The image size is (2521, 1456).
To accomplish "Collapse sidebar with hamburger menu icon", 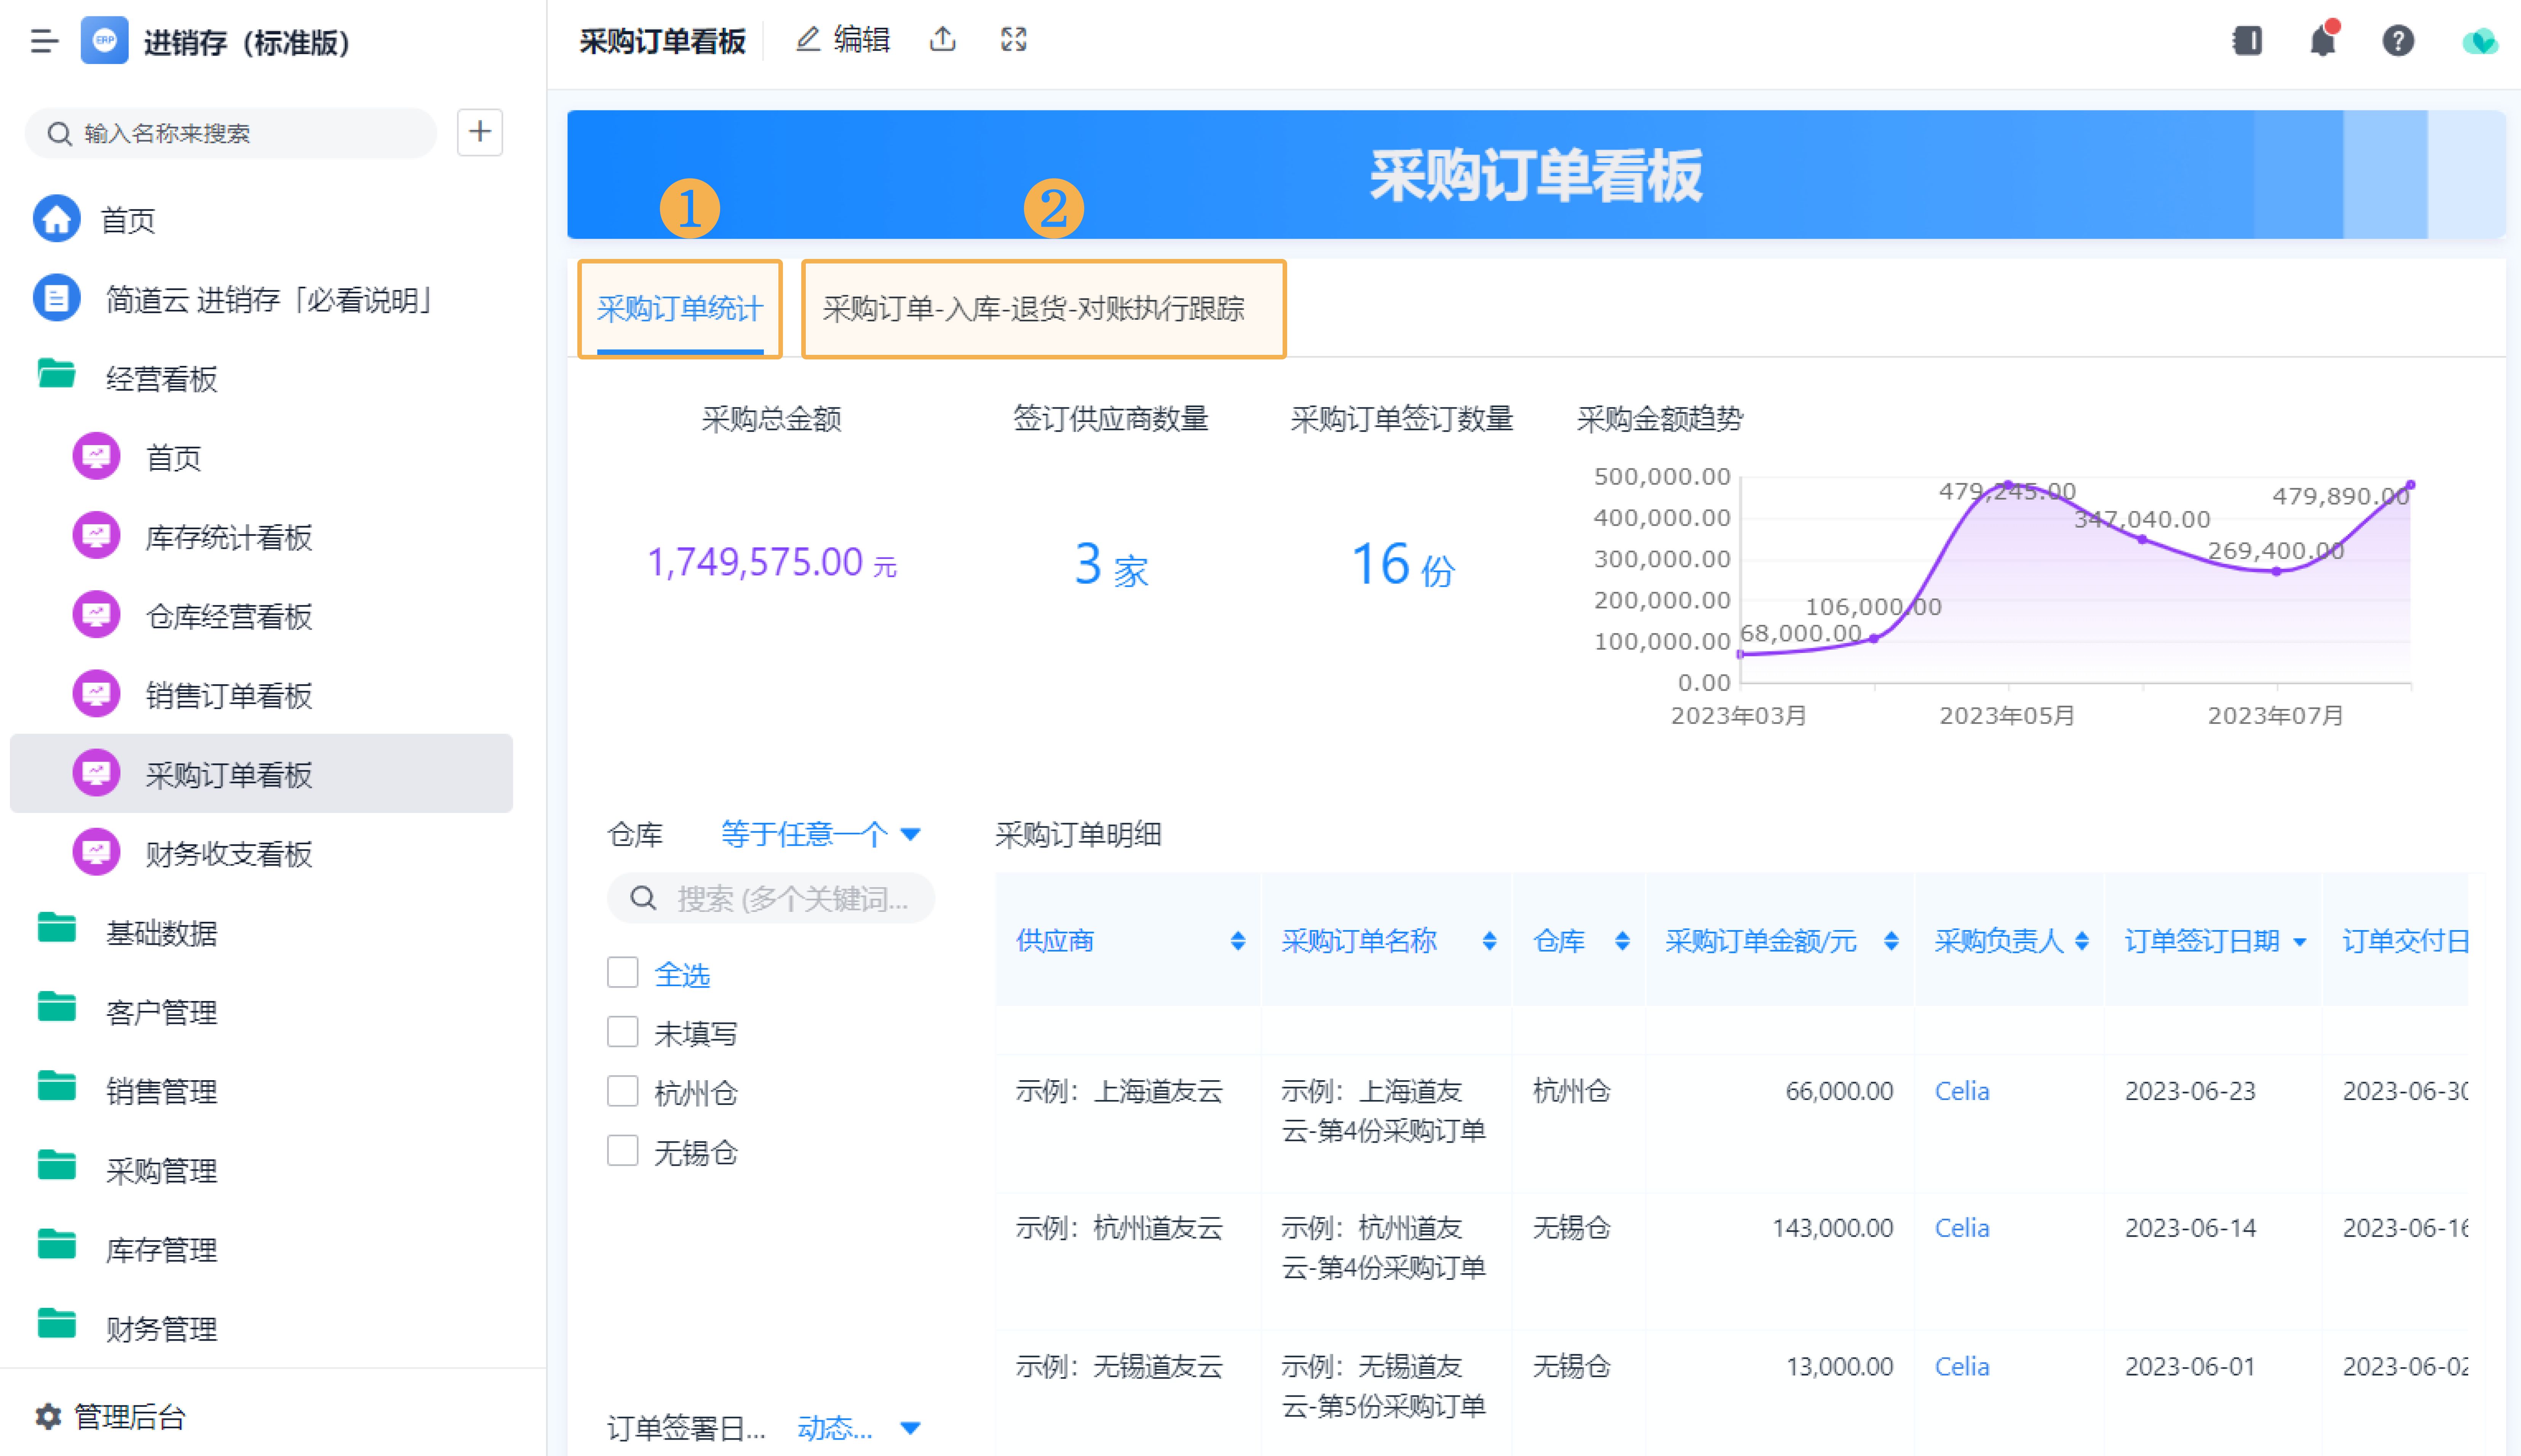I will click(x=44, y=41).
